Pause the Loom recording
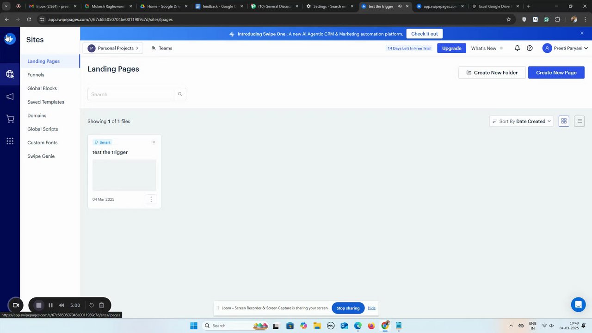Screen dimensions: 592x333 pyautogui.click(x=50, y=305)
